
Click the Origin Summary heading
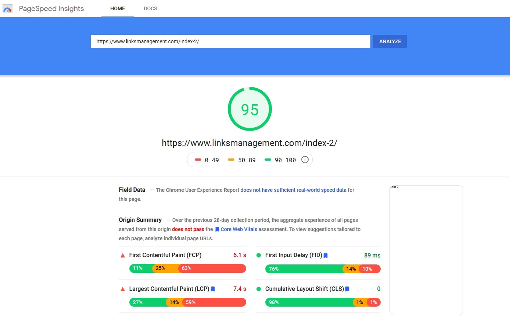tap(140, 220)
